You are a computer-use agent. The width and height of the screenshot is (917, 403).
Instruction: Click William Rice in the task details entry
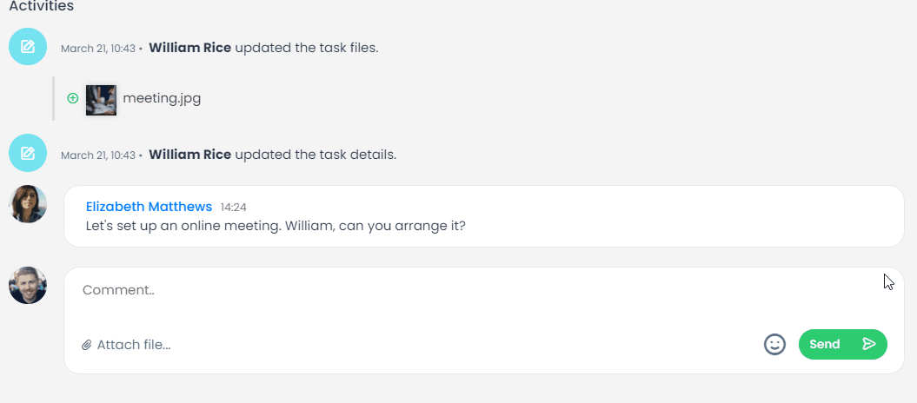(189, 155)
